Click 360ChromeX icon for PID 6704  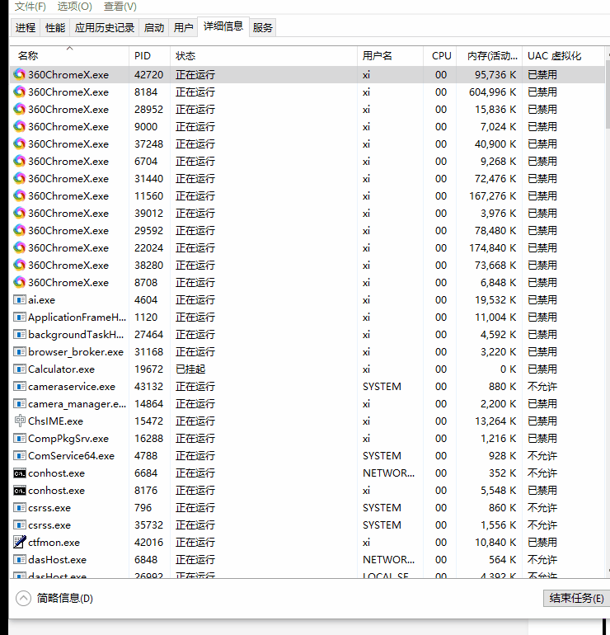pos(20,161)
